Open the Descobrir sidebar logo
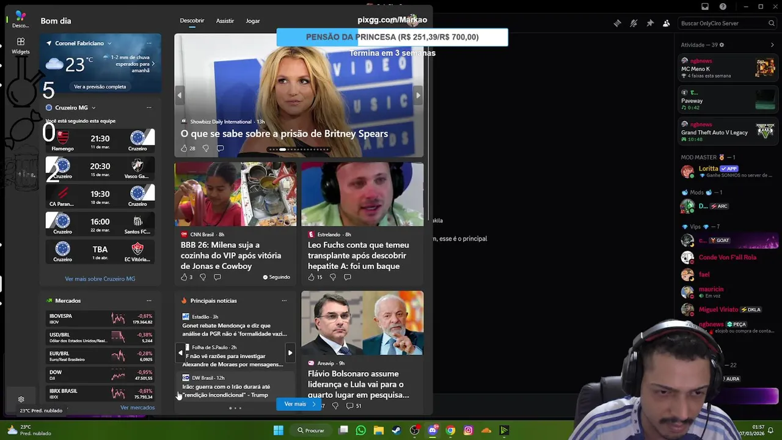This screenshot has width=782, height=440. click(20, 19)
